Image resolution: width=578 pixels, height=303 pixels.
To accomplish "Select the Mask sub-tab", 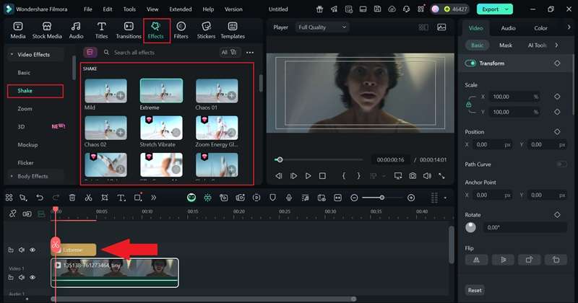I will pyautogui.click(x=505, y=45).
